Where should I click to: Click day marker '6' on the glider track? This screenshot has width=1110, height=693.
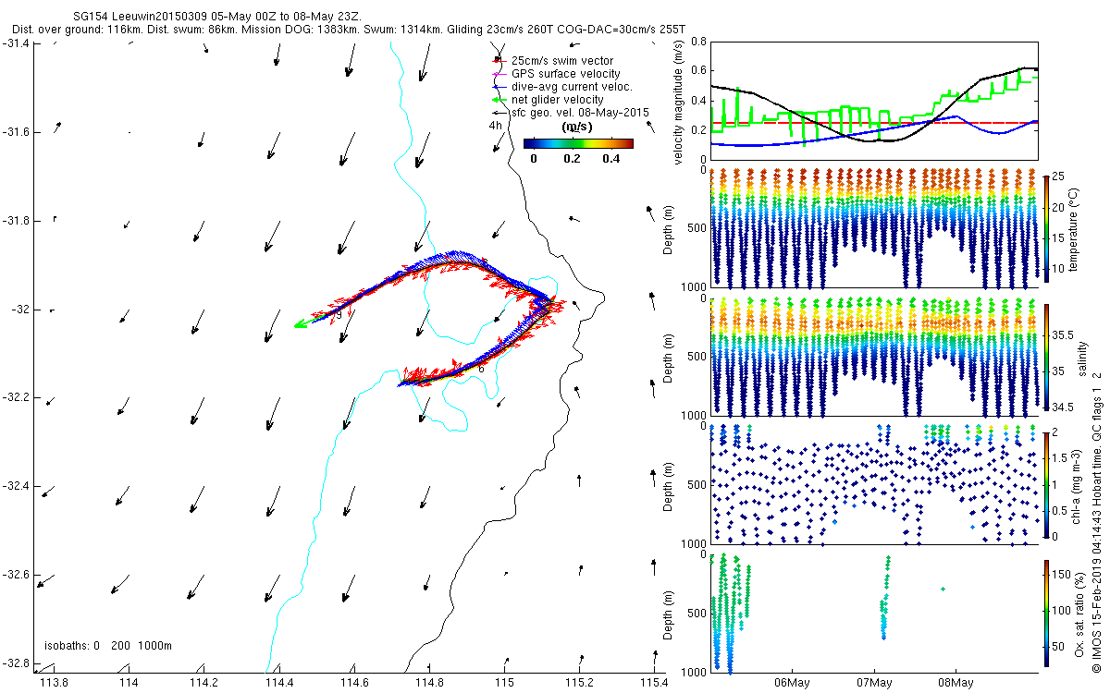(481, 369)
